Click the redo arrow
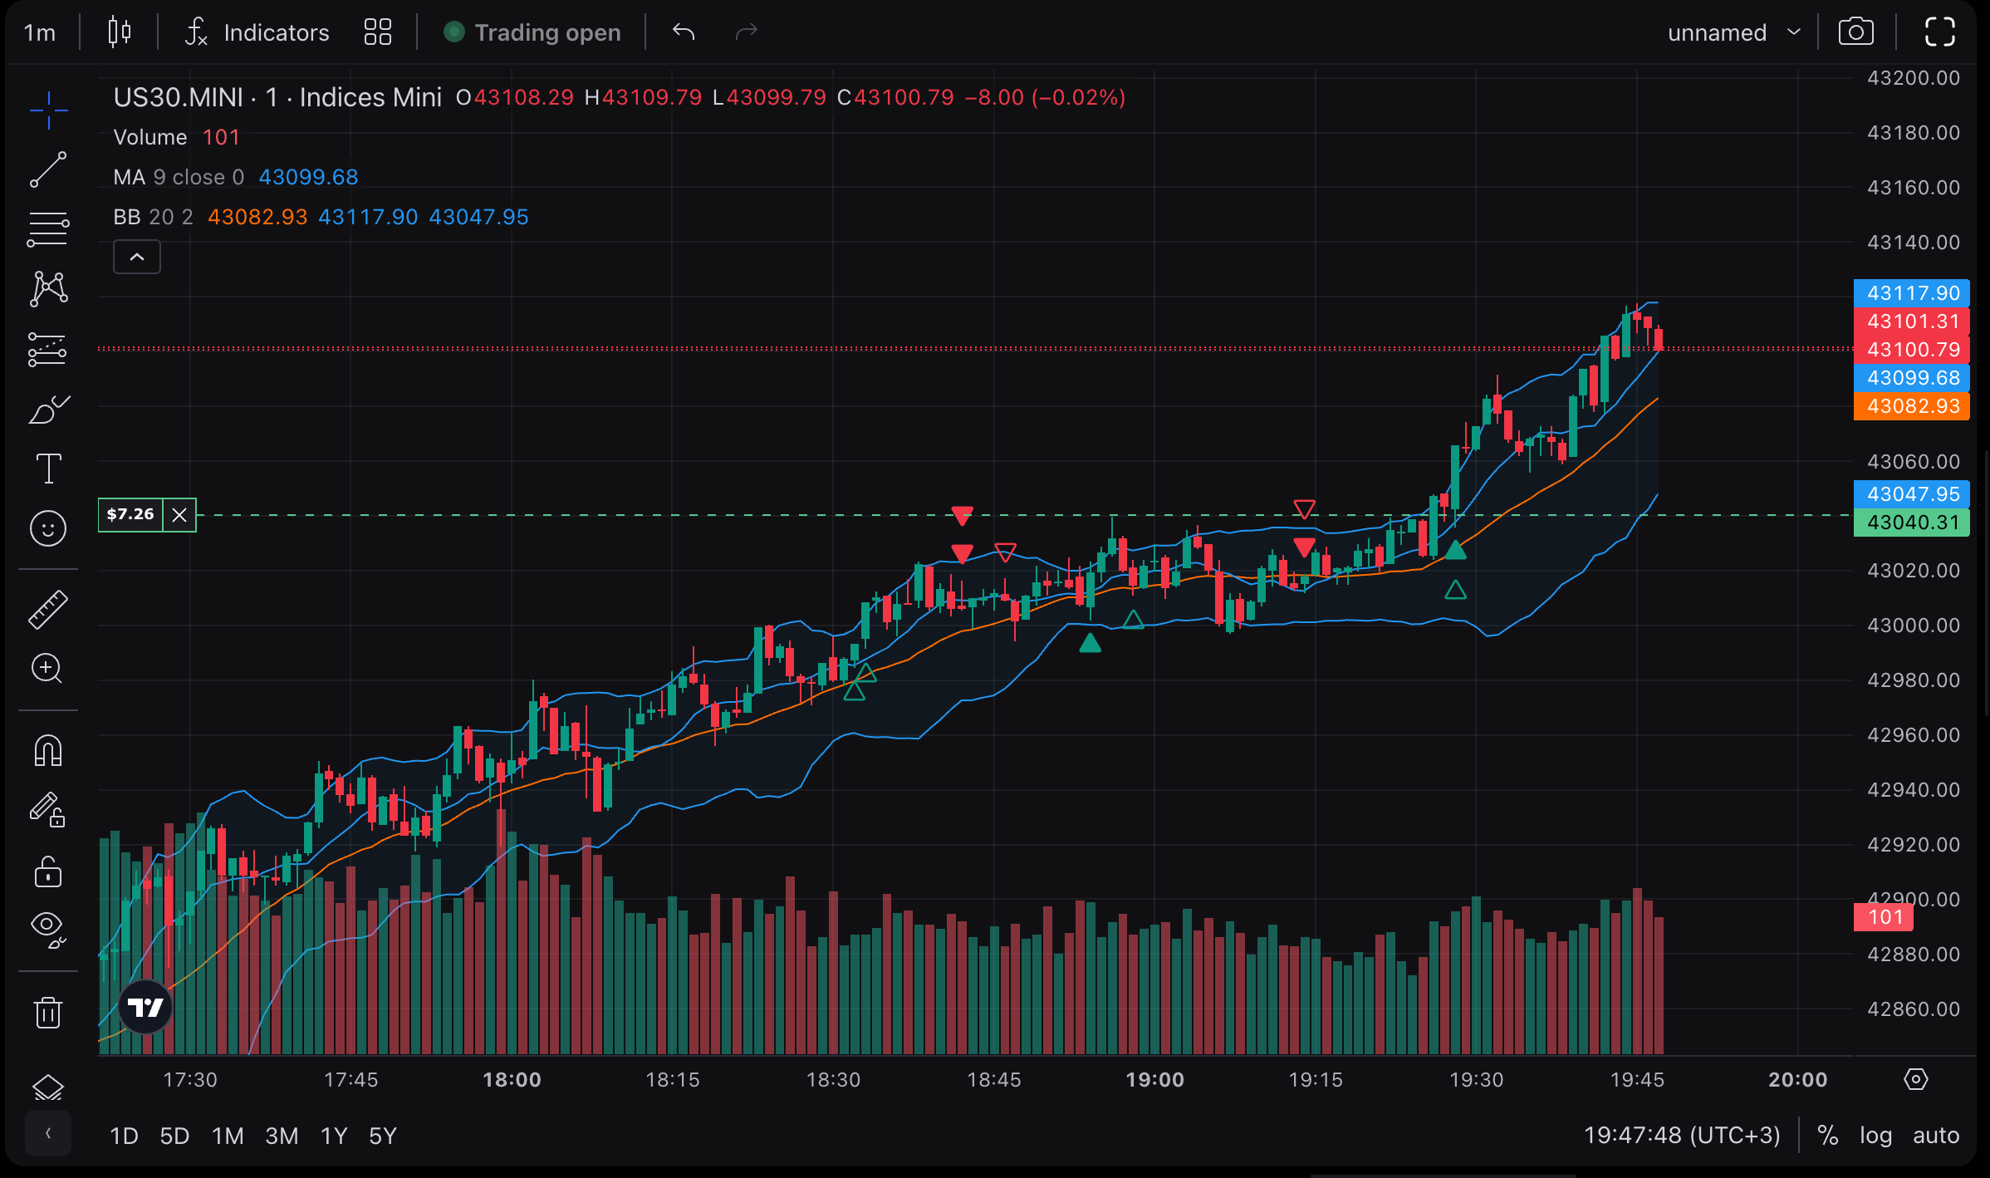The width and height of the screenshot is (1990, 1178). pos(747,32)
